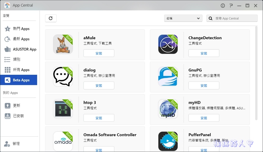Click the app list vertical scrollbar
Screen dimensions: 263x152
tap(256, 73)
